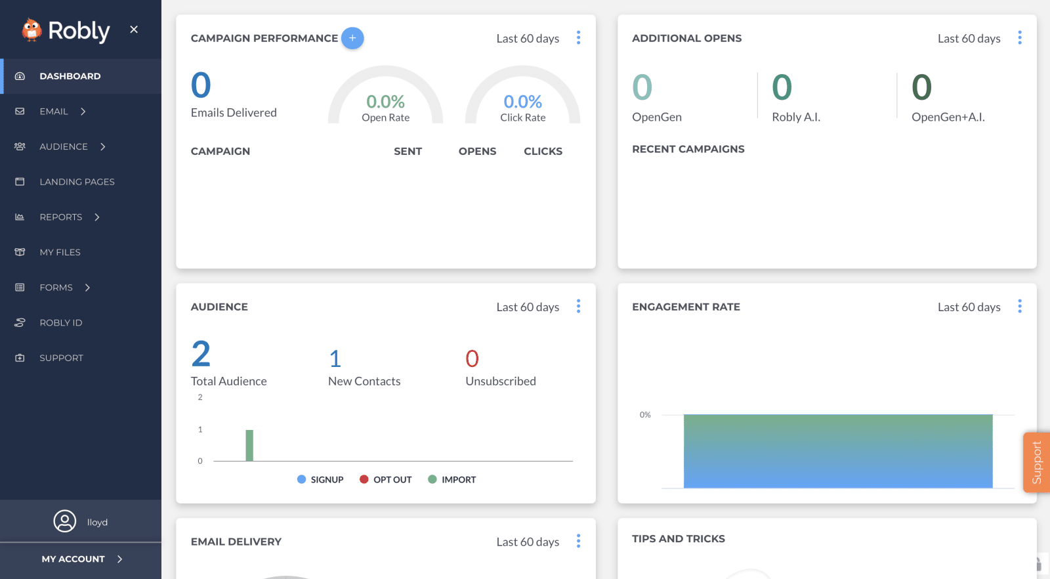The width and height of the screenshot is (1050, 579).
Task: Open the Landing Pages menu item
Action: pyautogui.click(x=81, y=182)
